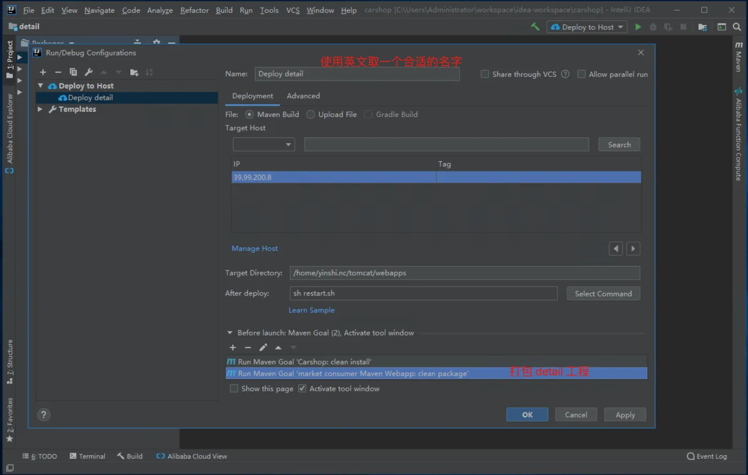
Task: Remove the selected configuration with minus icon
Action: (58, 72)
